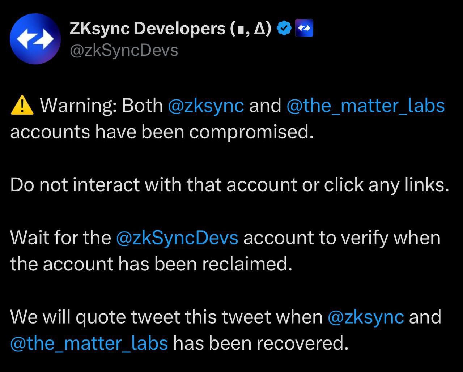Click the 'Wait for the' text
The width and height of the screenshot is (463, 372).
point(60,238)
